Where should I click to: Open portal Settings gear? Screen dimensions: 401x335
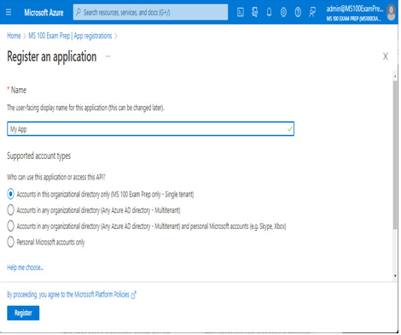coord(283,12)
